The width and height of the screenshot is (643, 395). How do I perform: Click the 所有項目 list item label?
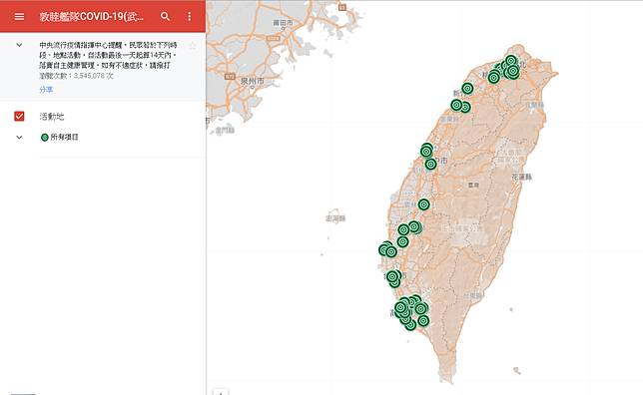64,138
